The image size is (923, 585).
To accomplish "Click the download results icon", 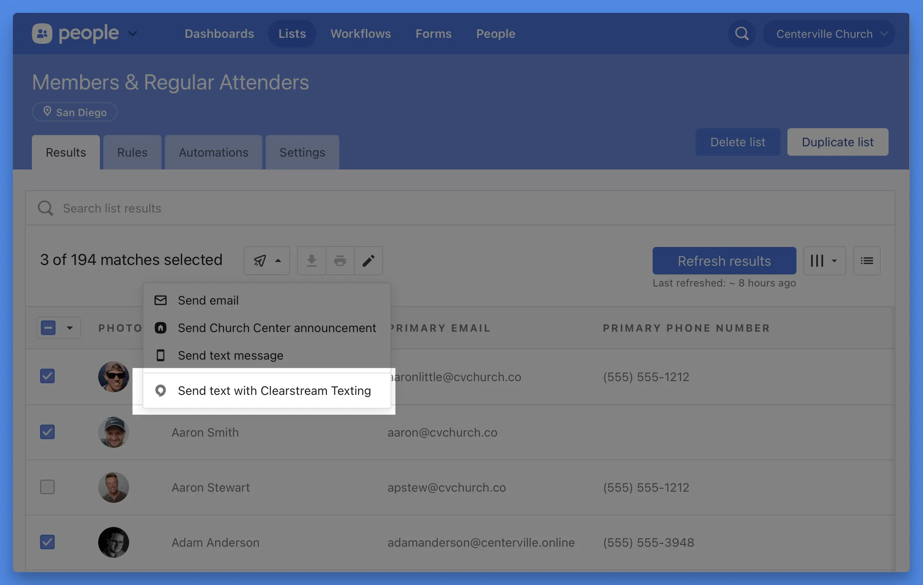I will coord(312,261).
